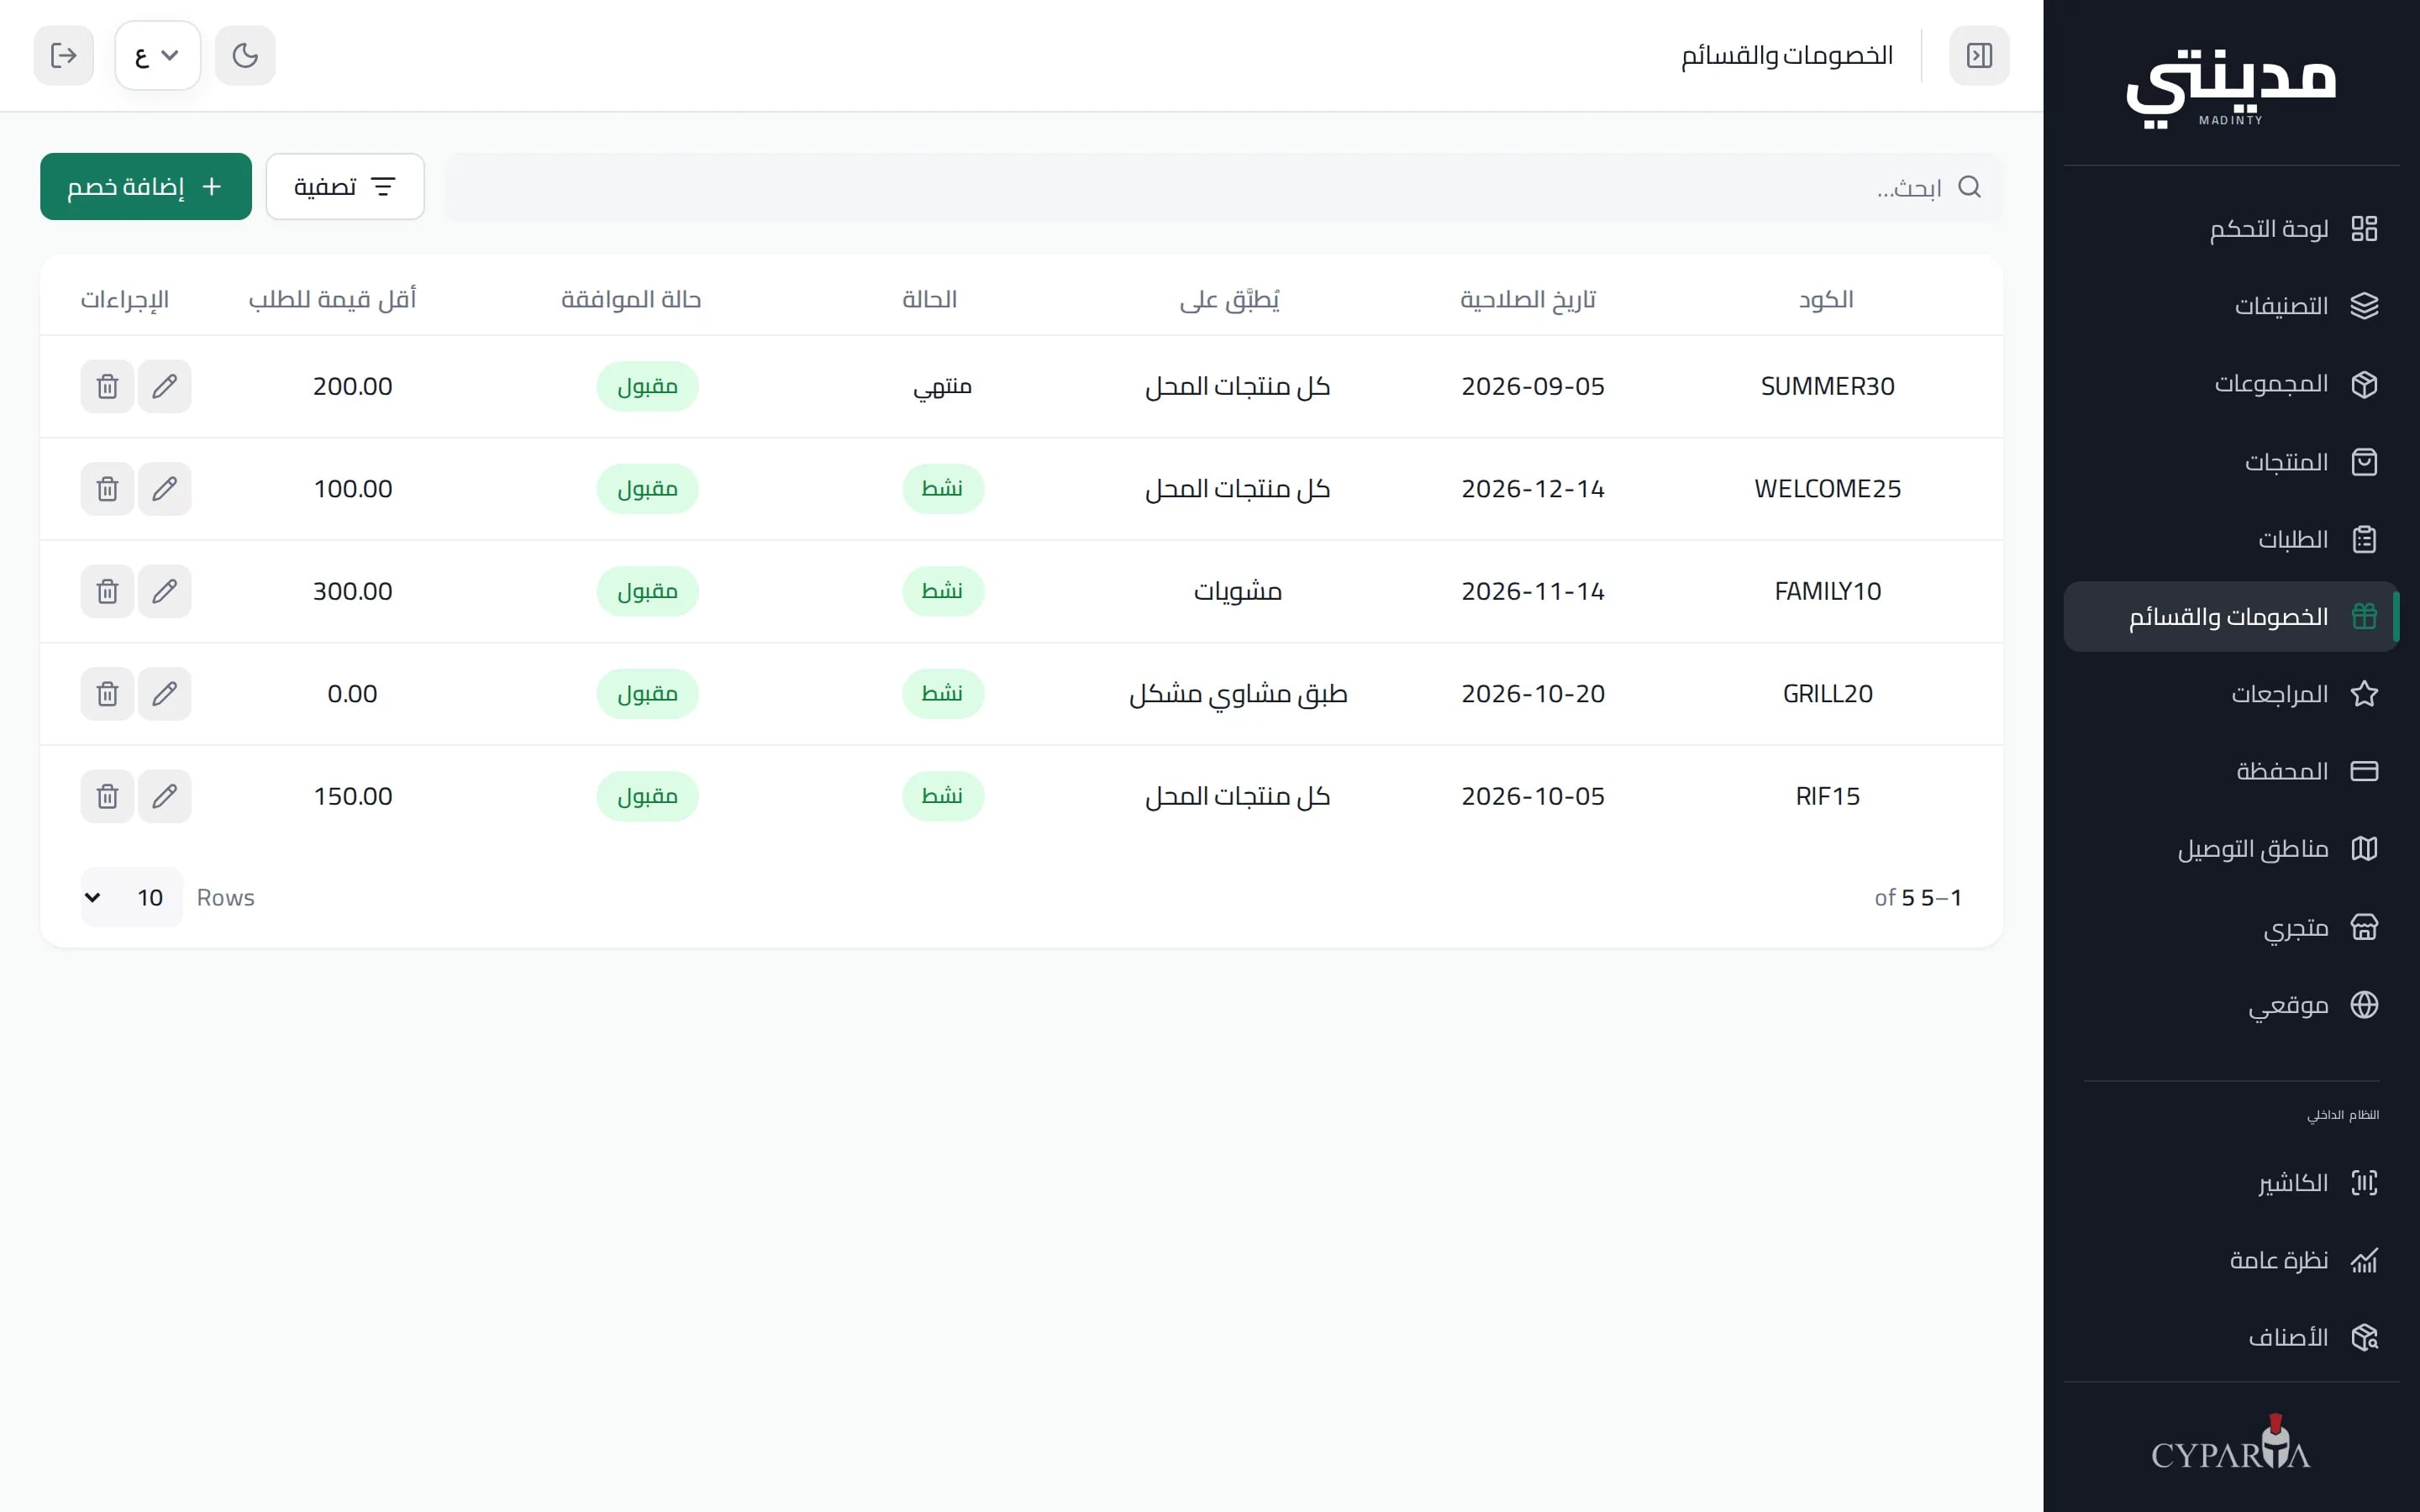This screenshot has width=2420, height=1512.
Task: Delete the WELCOME25 discount code
Action: coord(107,489)
